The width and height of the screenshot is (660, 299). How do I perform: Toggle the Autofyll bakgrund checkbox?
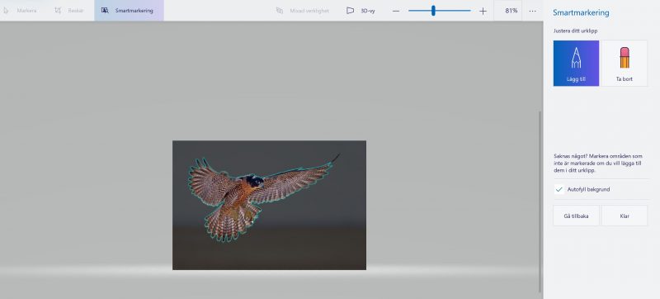pos(559,189)
